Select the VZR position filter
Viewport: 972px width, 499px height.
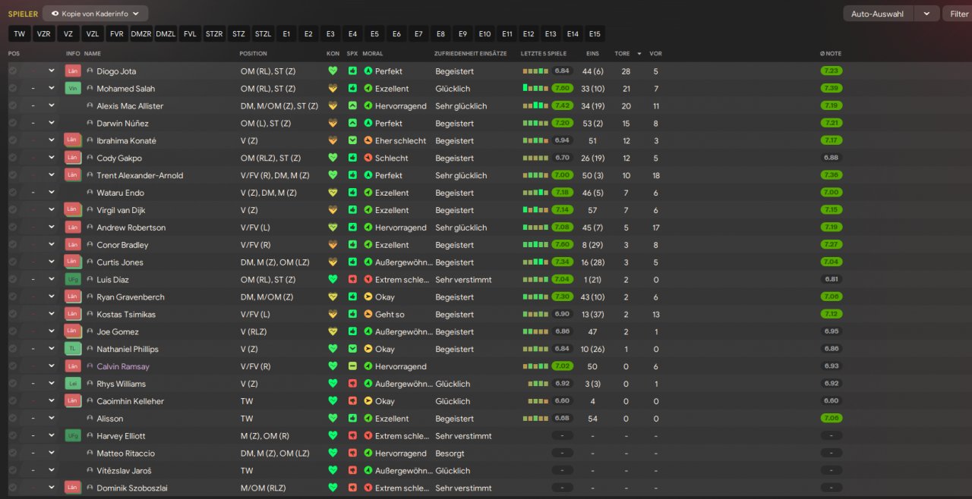[x=44, y=34]
